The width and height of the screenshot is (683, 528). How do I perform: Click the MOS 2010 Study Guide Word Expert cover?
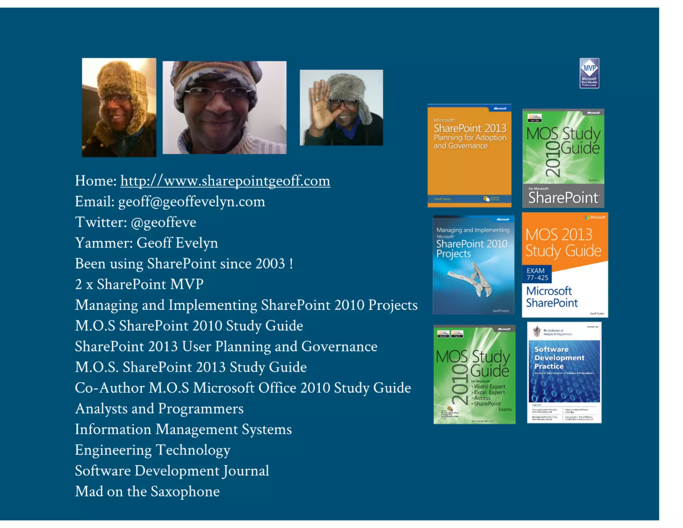tap(474, 374)
